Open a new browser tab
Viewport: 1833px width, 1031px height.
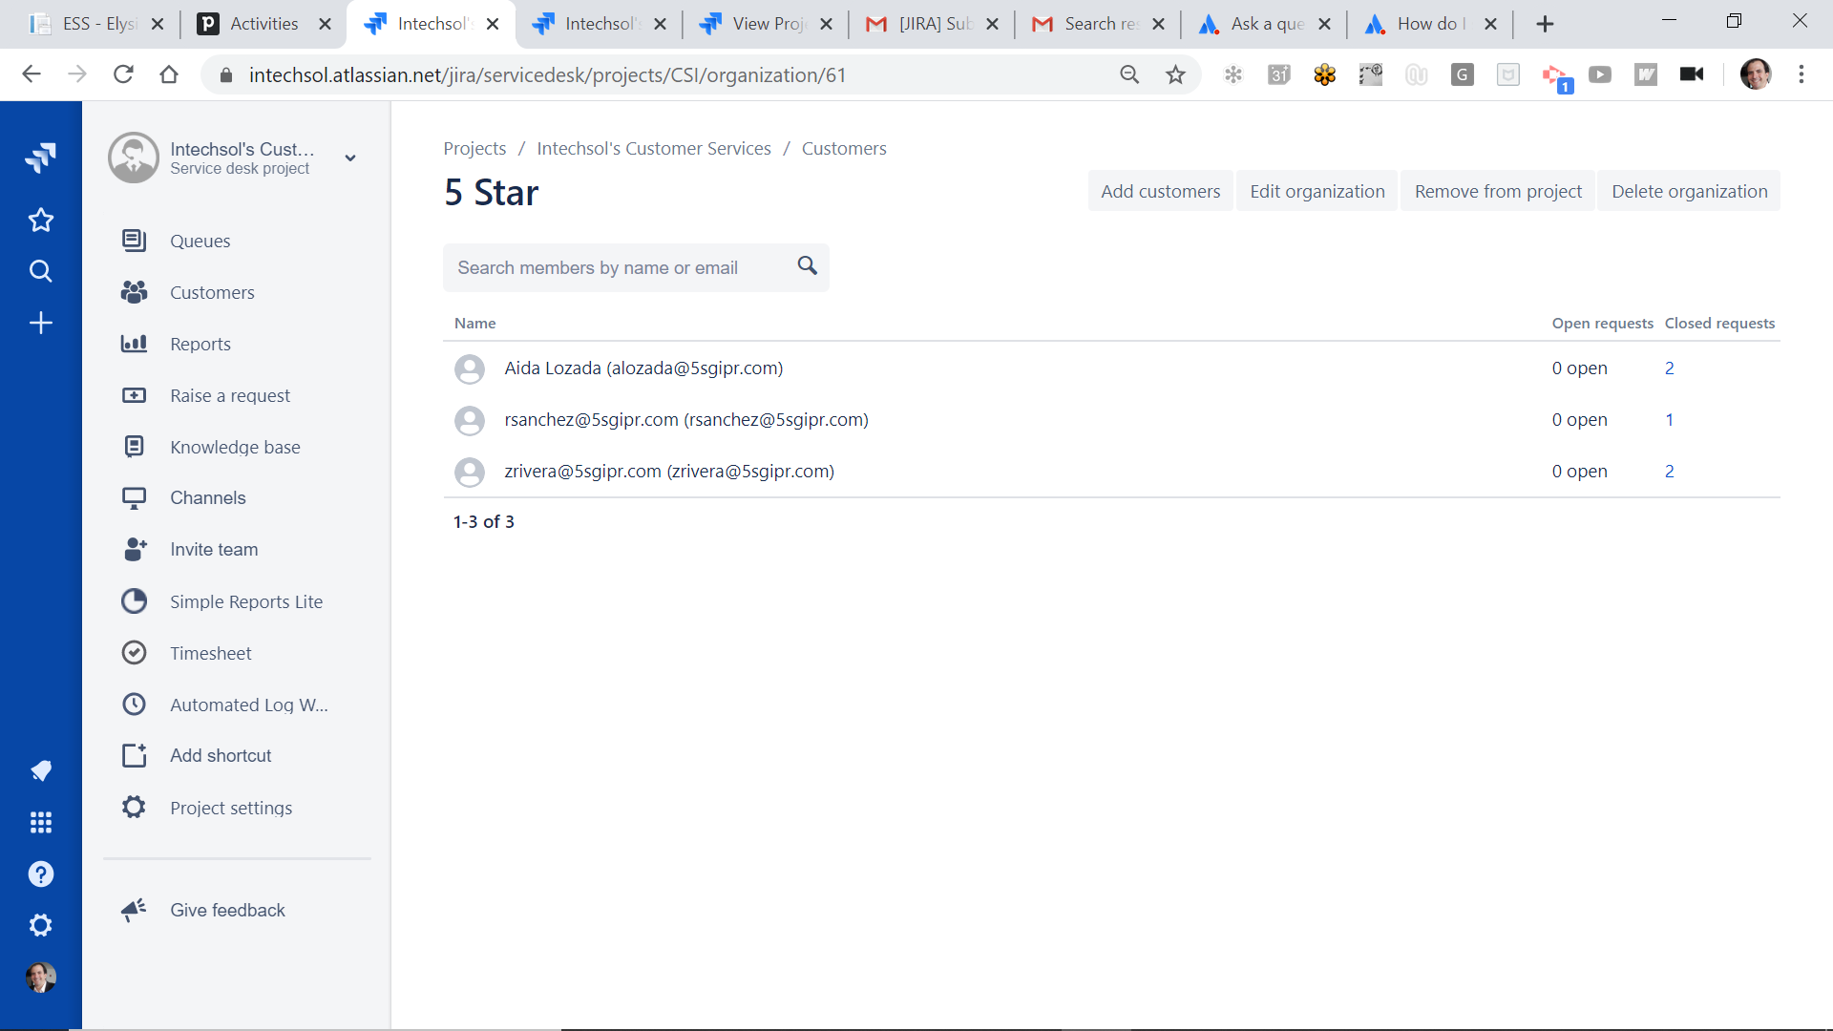pyautogui.click(x=1545, y=24)
